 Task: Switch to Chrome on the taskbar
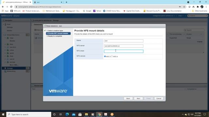pos(99,114)
